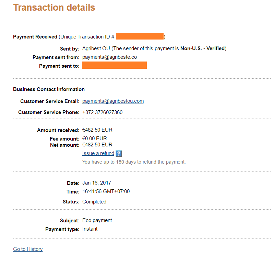
Task: Click the Completed status text
Action: click(x=94, y=202)
